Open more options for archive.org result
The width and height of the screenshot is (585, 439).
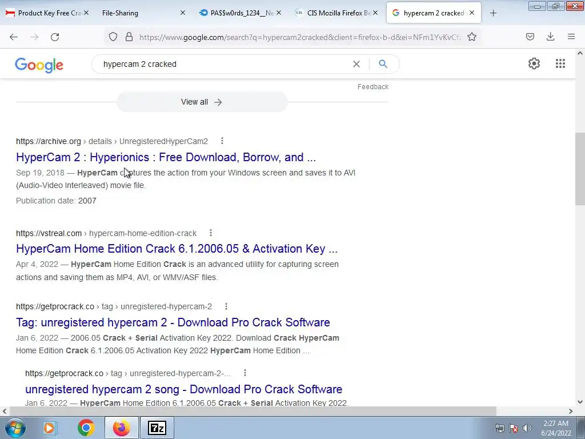[222, 141]
